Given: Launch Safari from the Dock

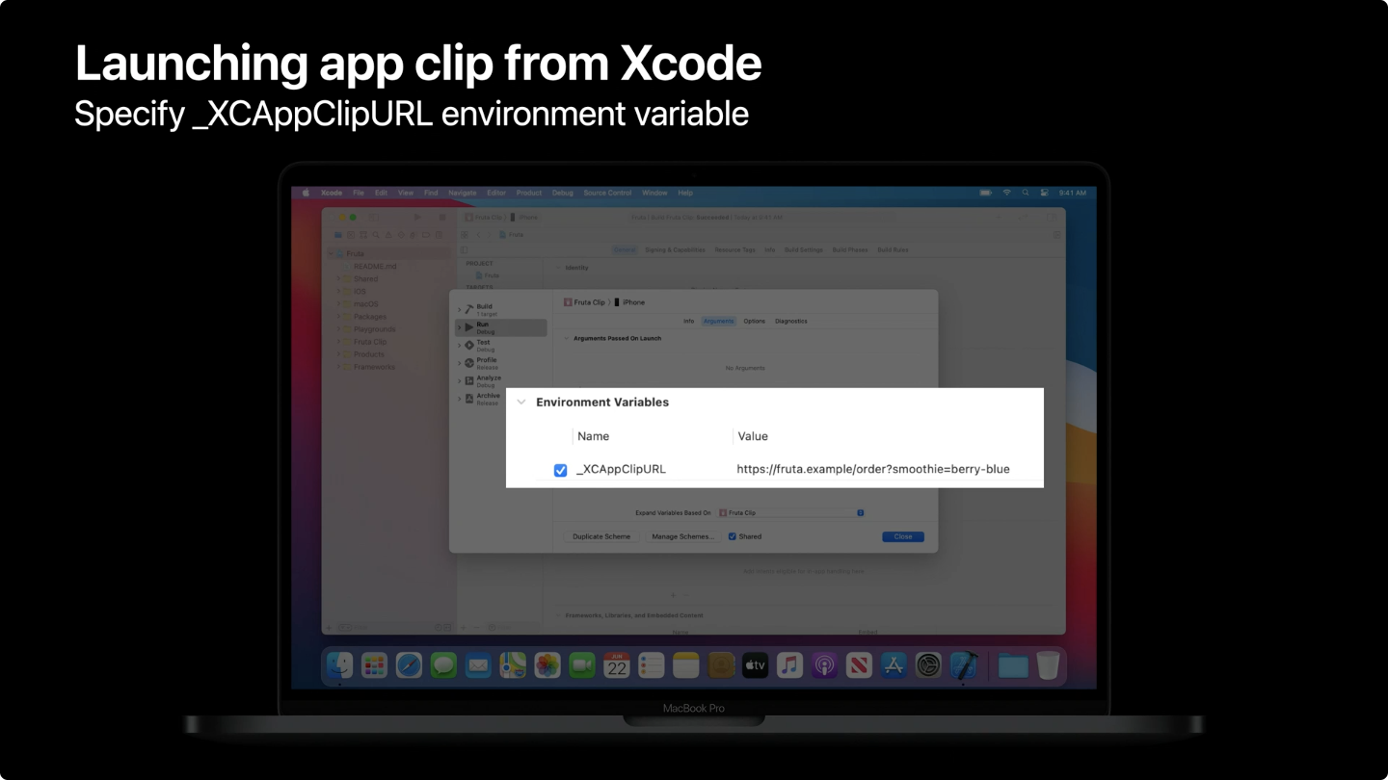Looking at the screenshot, I should pos(409,664).
